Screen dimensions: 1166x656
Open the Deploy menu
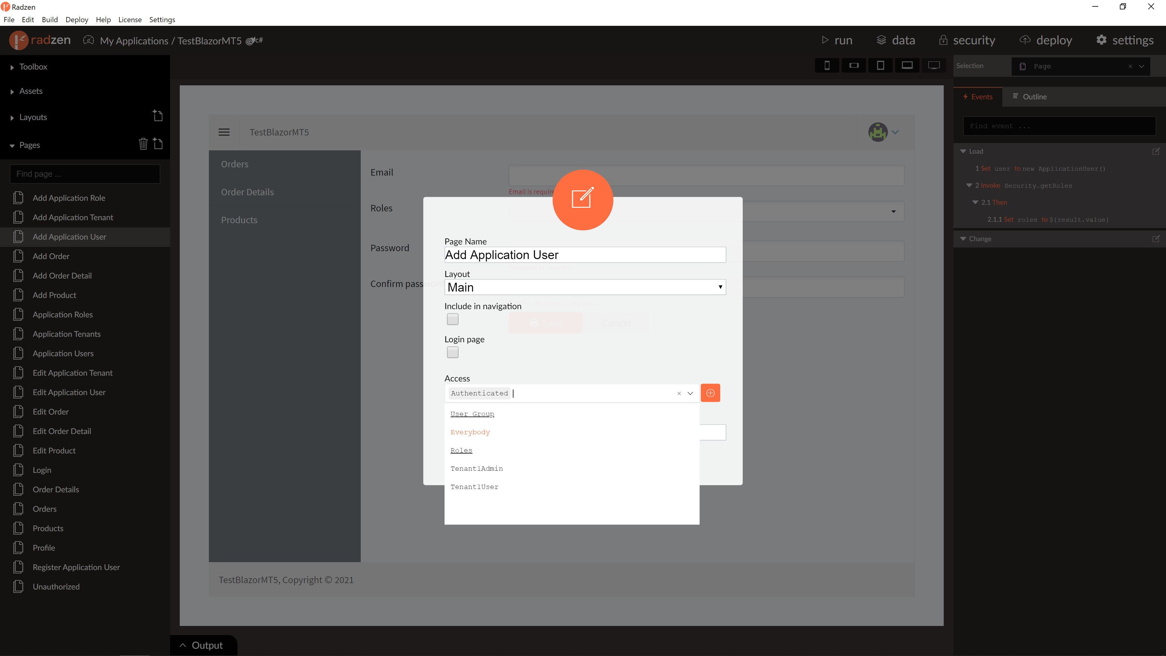tap(77, 19)
